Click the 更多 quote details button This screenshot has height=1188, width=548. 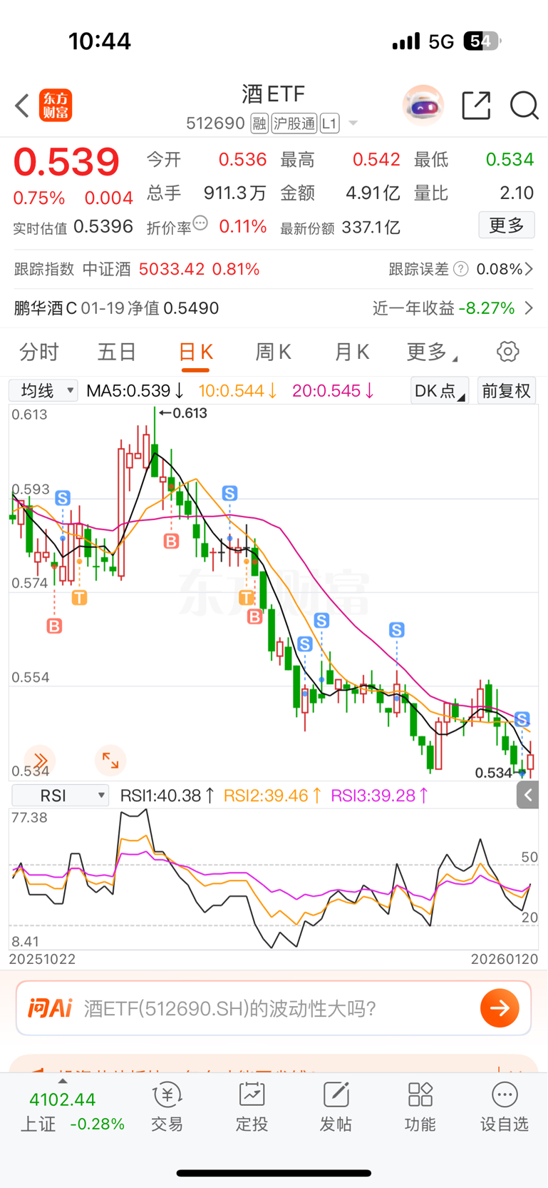(507, 225)
